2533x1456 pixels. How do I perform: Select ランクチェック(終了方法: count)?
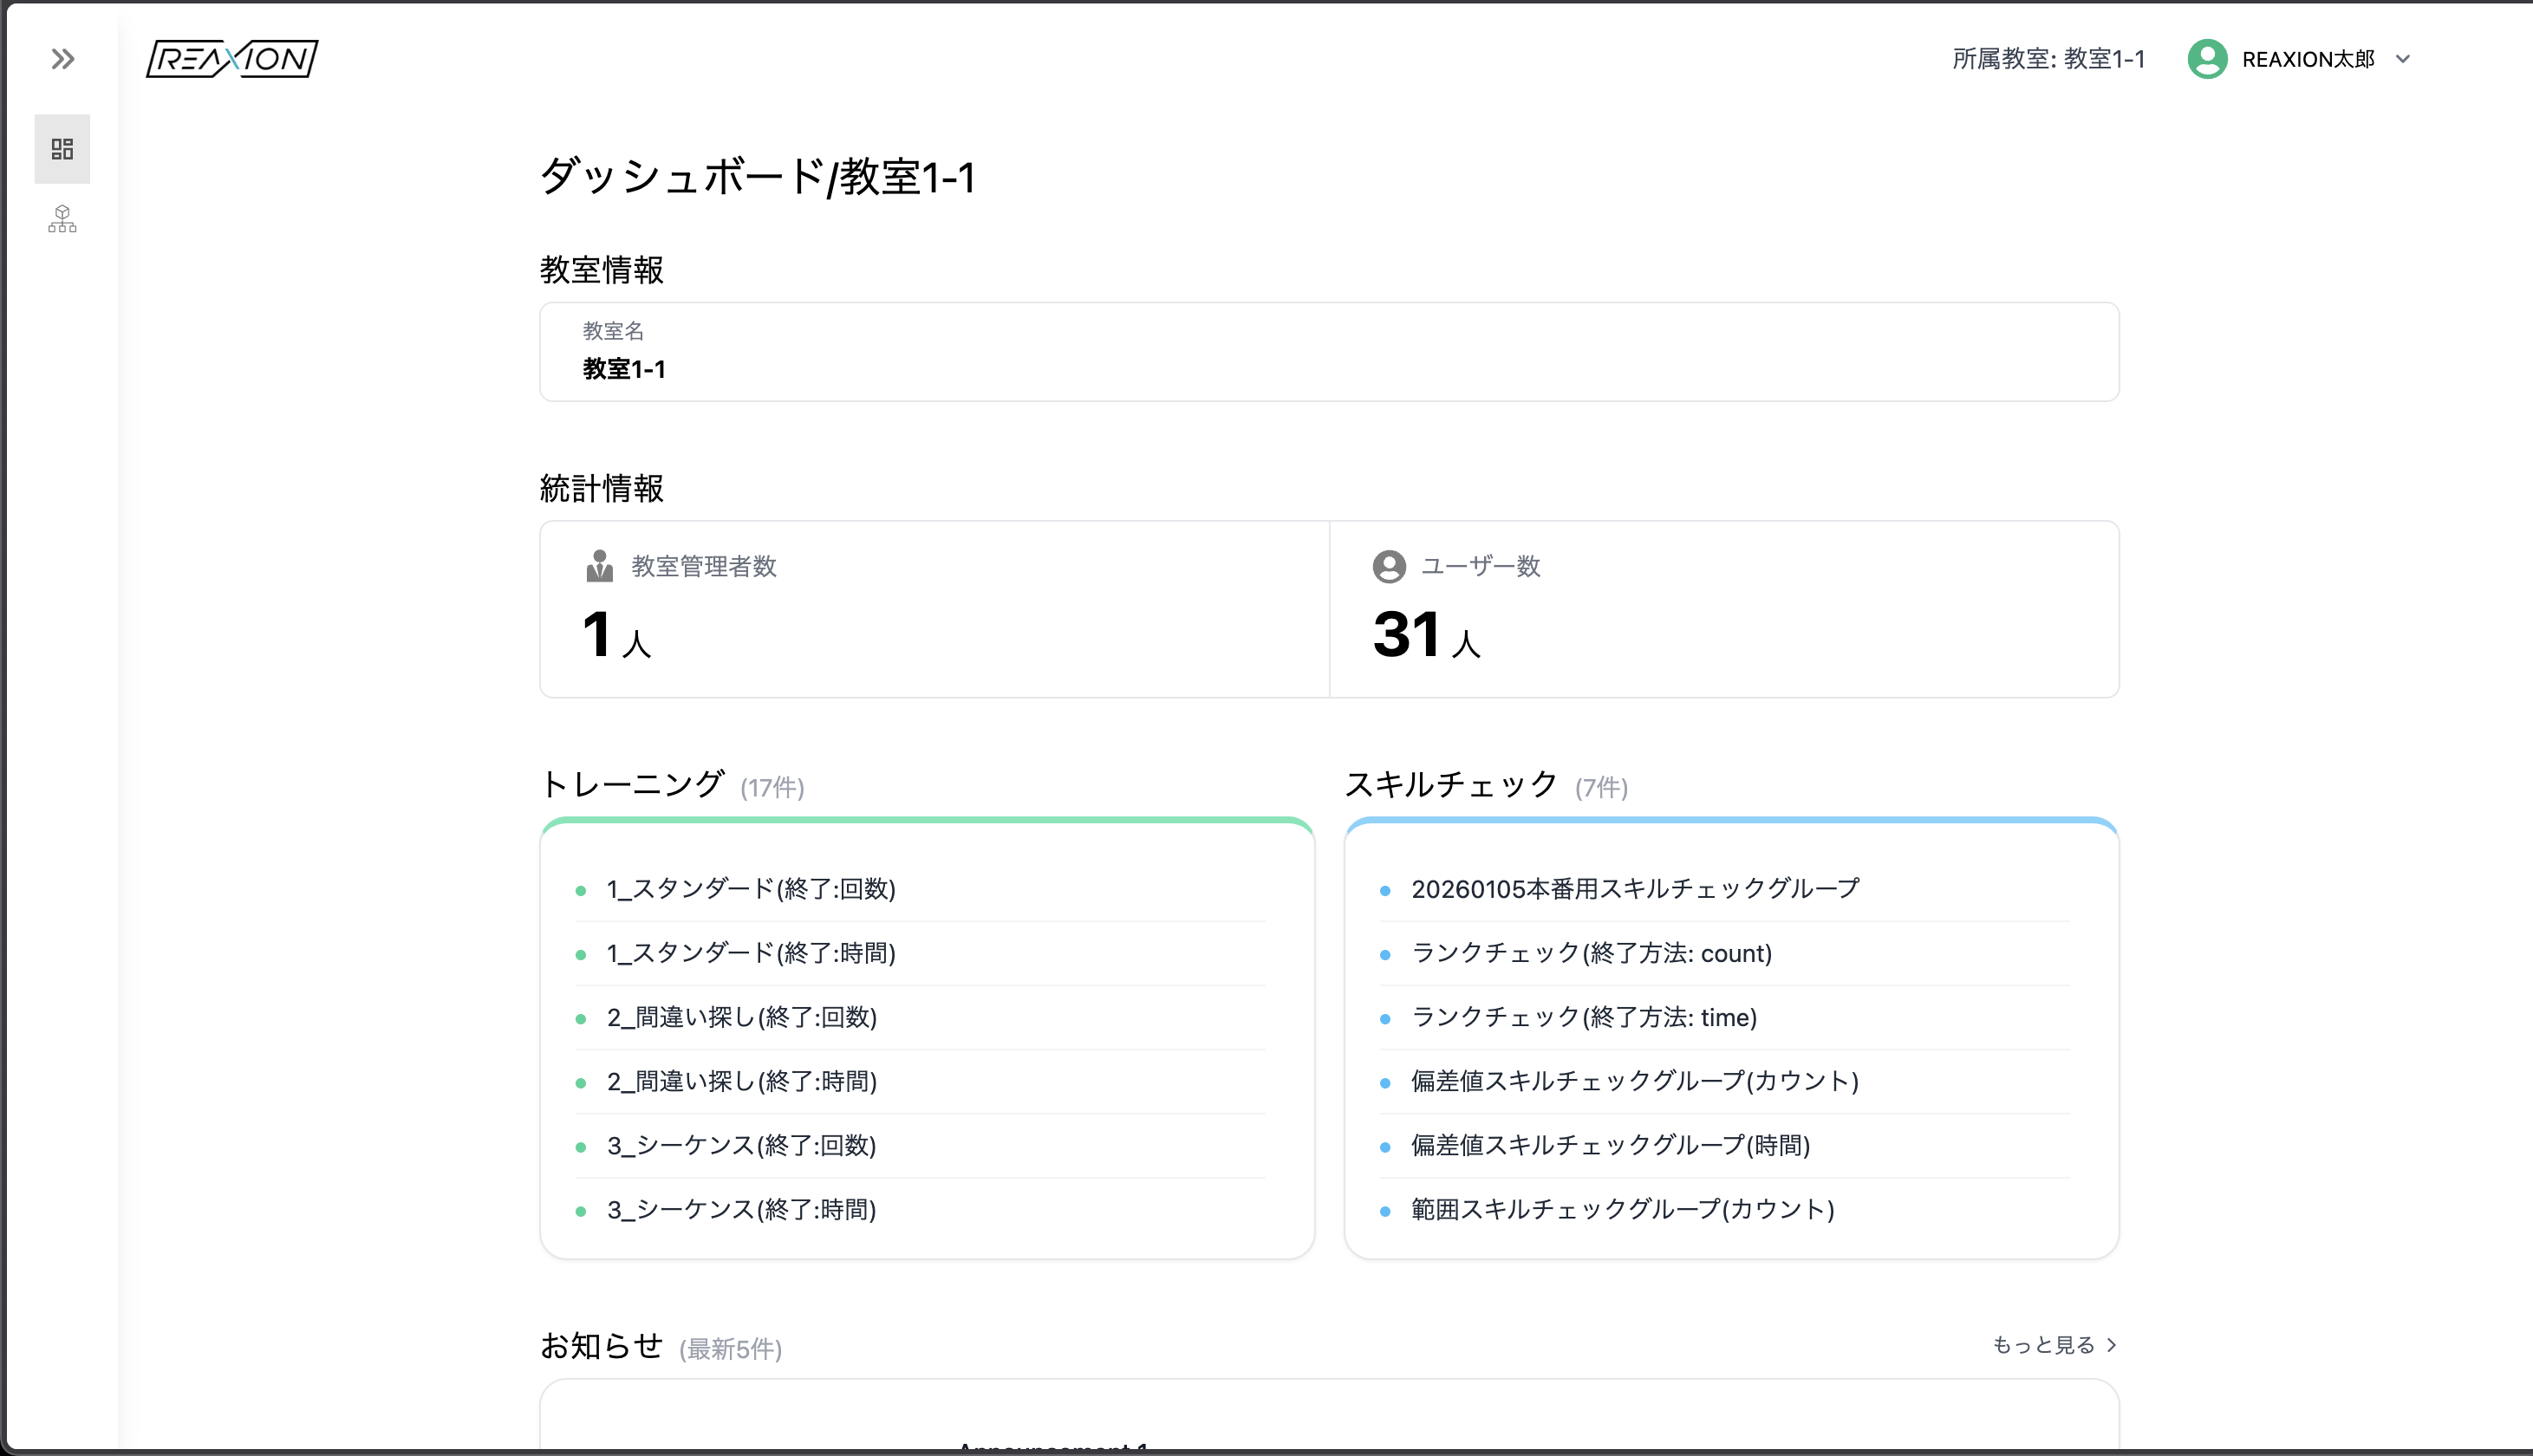(x=1591, y=953)
